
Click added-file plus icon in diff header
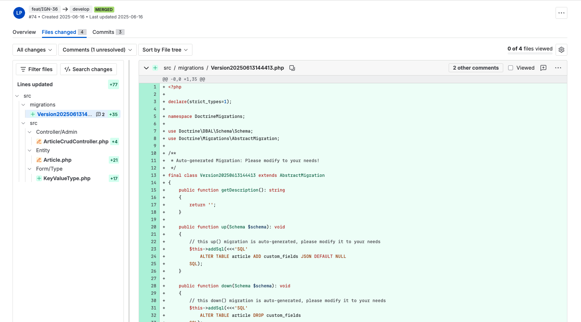tap(155, 68)
